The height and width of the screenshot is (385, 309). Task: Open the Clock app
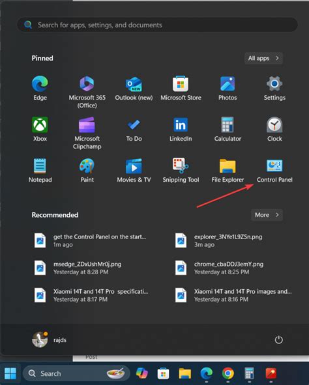(x=274, y=129)
